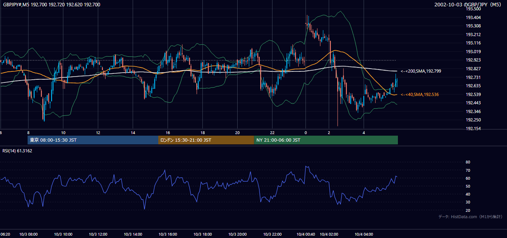Click the データ: HistData.com source credit
The width and height of the screenshot is (507, 238).
coord(471,217)
